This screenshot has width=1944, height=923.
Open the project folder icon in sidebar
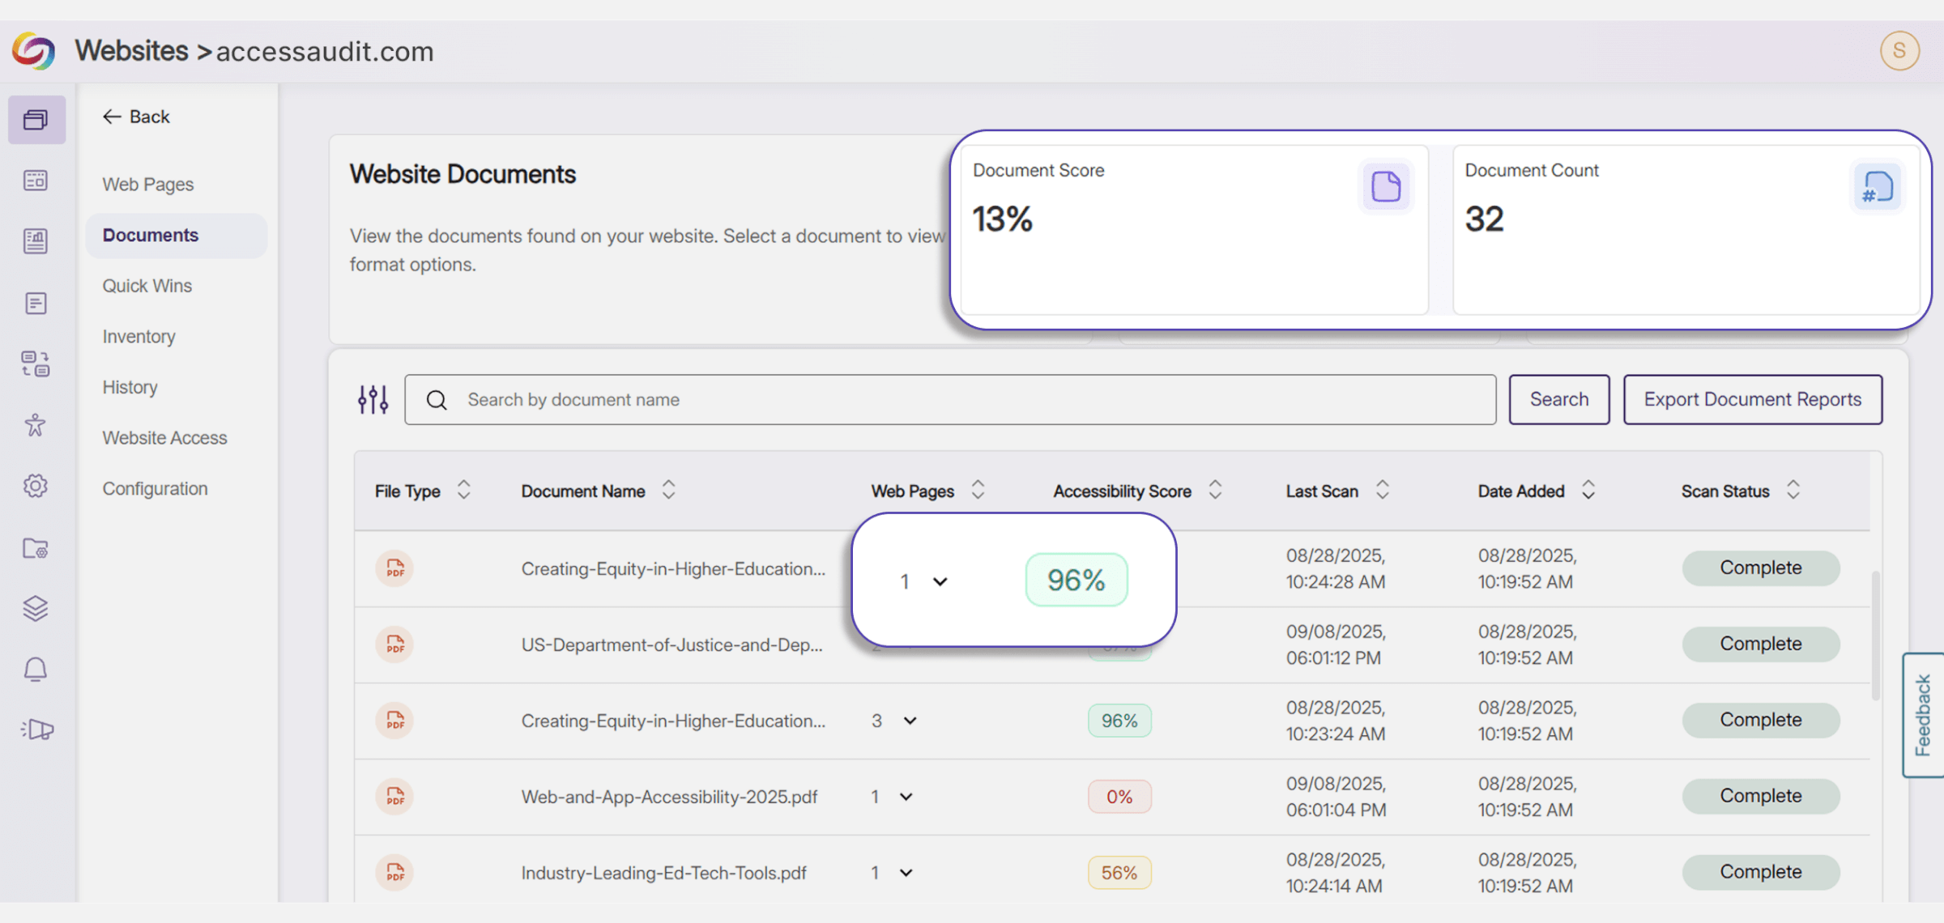coord(36,548)
